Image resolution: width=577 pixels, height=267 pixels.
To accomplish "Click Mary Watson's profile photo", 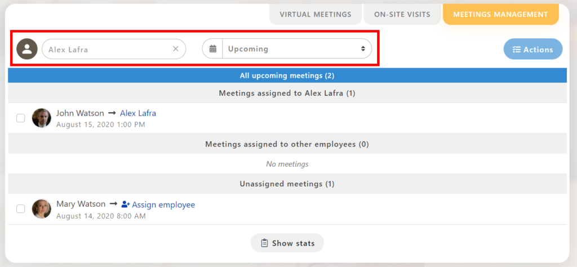I will point(42,209).
